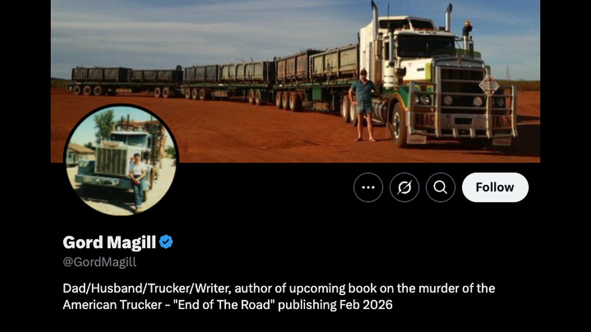View the road train header banner image
591x332 pixels.
[295, 81]
